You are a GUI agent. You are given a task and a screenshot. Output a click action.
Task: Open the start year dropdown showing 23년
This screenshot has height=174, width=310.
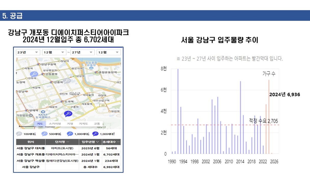(x=28, y=52)
